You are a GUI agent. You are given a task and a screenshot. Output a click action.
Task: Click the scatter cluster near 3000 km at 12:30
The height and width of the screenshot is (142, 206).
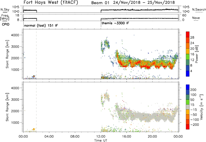(x=105, y=46)
